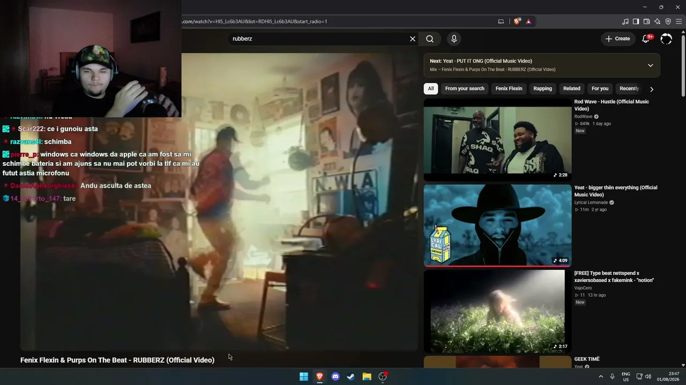
Task: Open the YouTube account avatar menu
Action: pyautogui.click(x=666, y=38)
